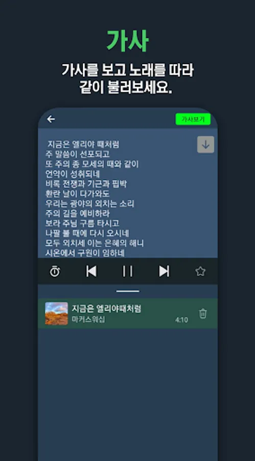Select the 지금은 엘리야때처럼 playlist entry title
This screenshot has height=461, width=255.
[x=106, y=308]
